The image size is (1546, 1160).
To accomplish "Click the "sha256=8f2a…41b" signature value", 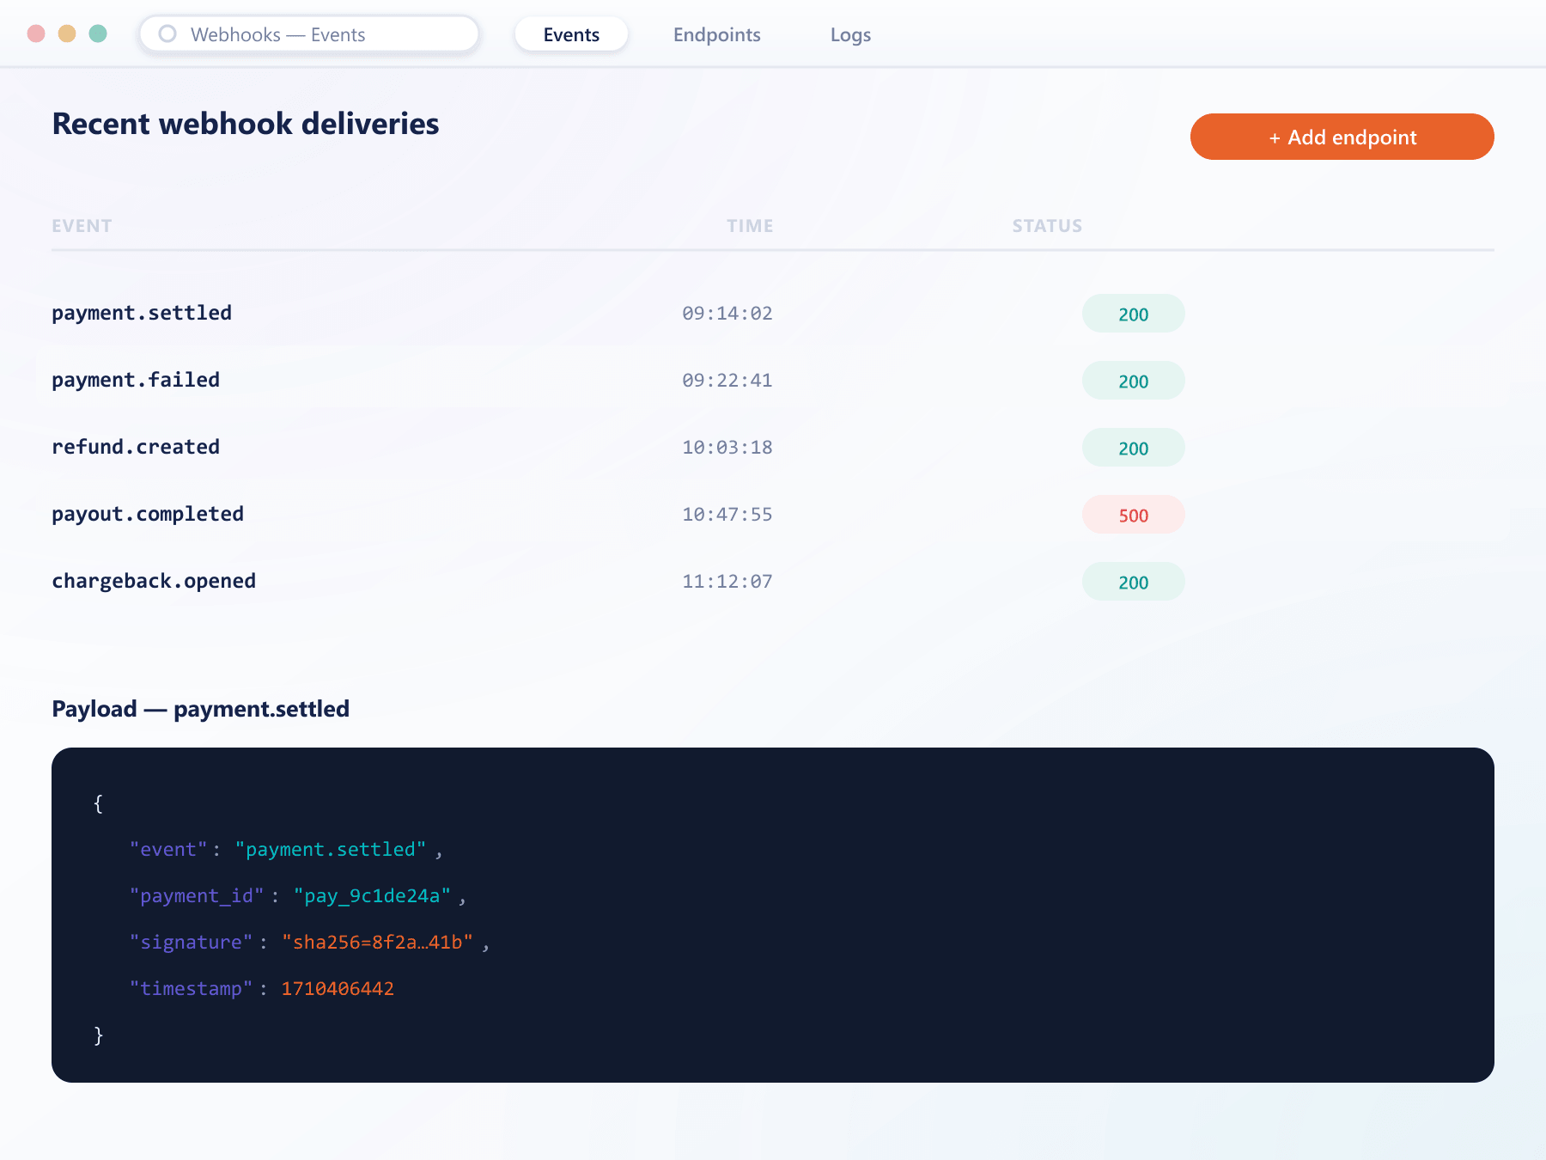I will click(378, 942).
